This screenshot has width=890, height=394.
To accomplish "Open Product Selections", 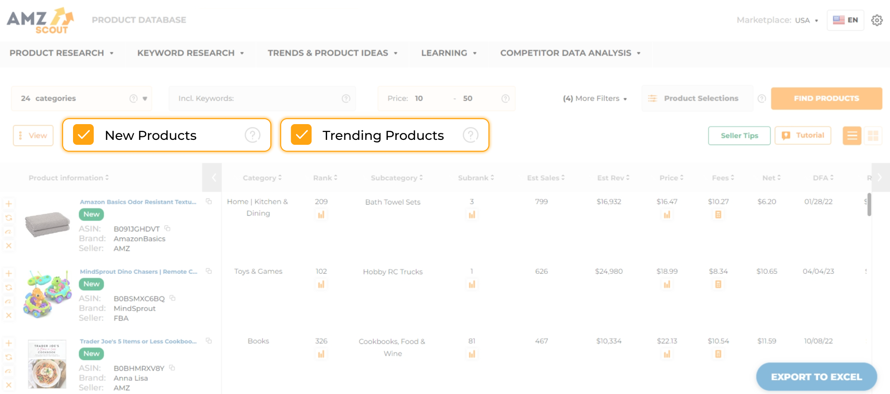I will click(x=697, y=98).
